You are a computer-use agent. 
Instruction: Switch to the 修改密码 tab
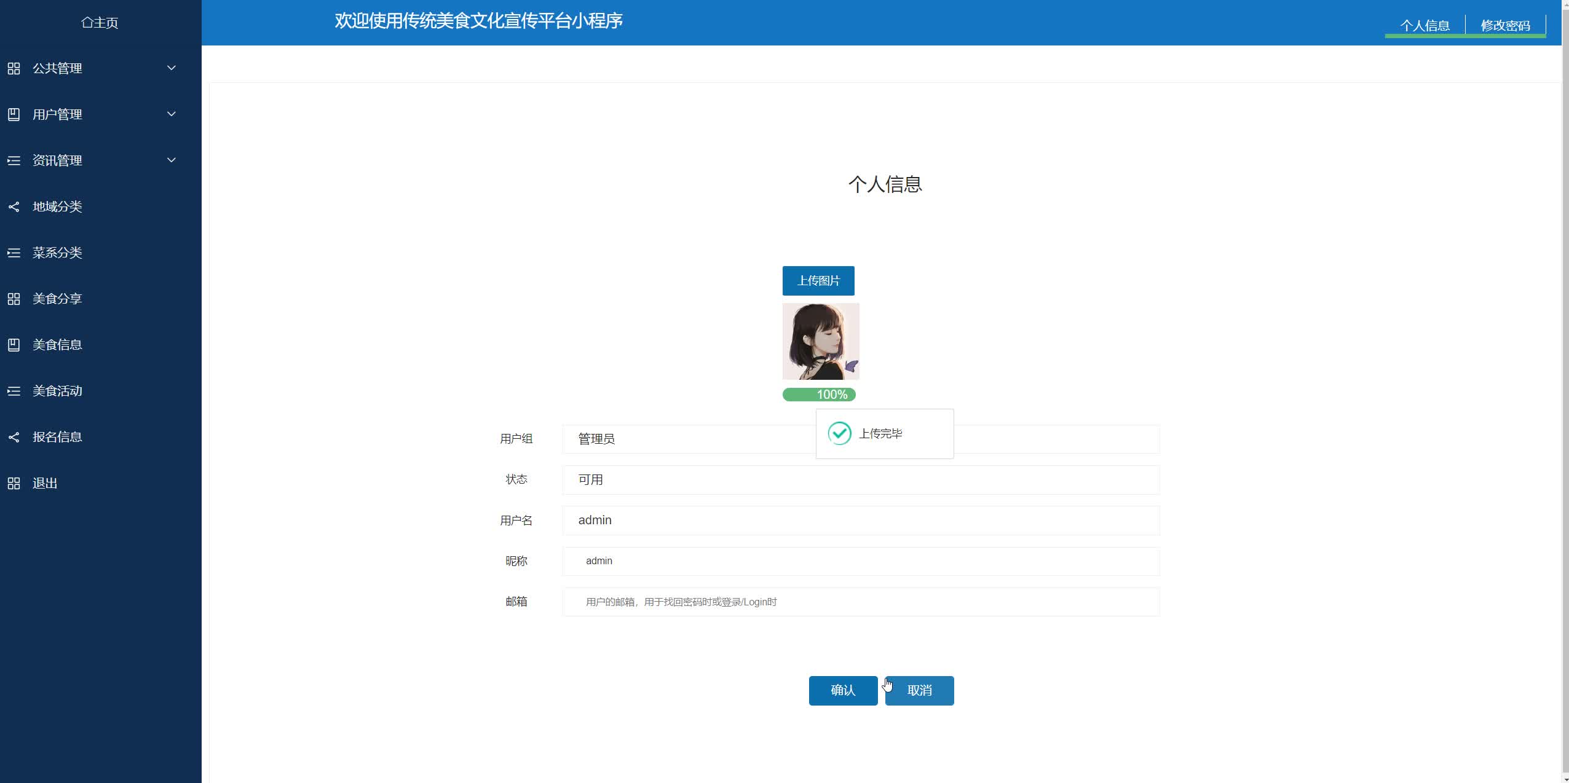click(x=1505, y=25)
